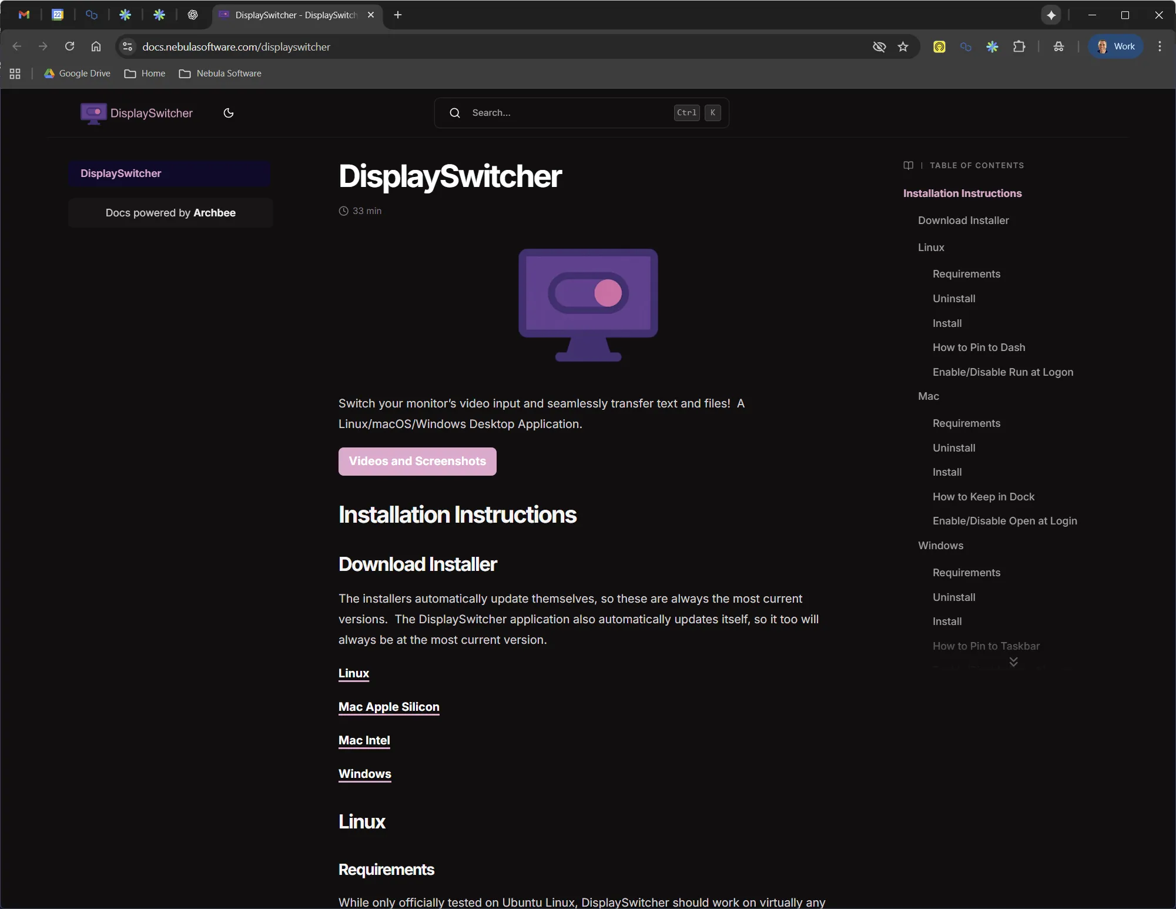Go to How to Keep in Dock
Viewport: 1176px width, 909px height.
click(x=984, y=497)
